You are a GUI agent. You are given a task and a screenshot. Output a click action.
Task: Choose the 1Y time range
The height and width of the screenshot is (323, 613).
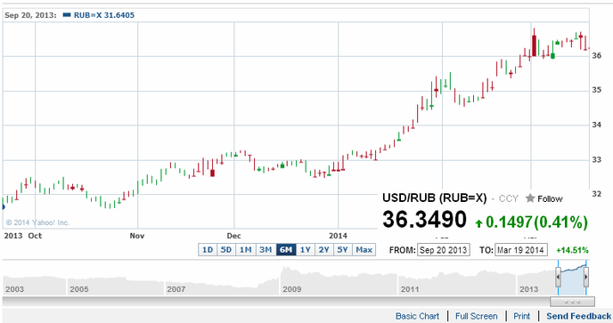(x=305, y=249)
